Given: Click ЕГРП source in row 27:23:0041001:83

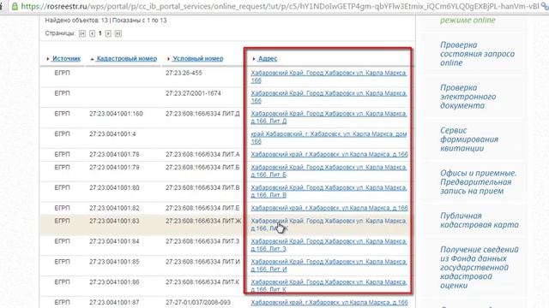Looking at the screenshot, I should (62, 221).
